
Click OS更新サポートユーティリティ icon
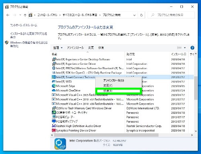(54, 113)
